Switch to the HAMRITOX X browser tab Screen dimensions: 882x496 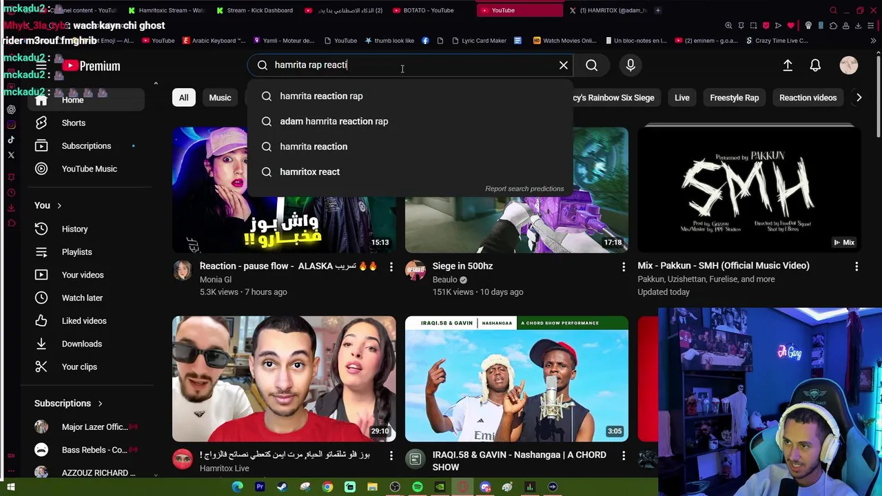pos(608,10)
